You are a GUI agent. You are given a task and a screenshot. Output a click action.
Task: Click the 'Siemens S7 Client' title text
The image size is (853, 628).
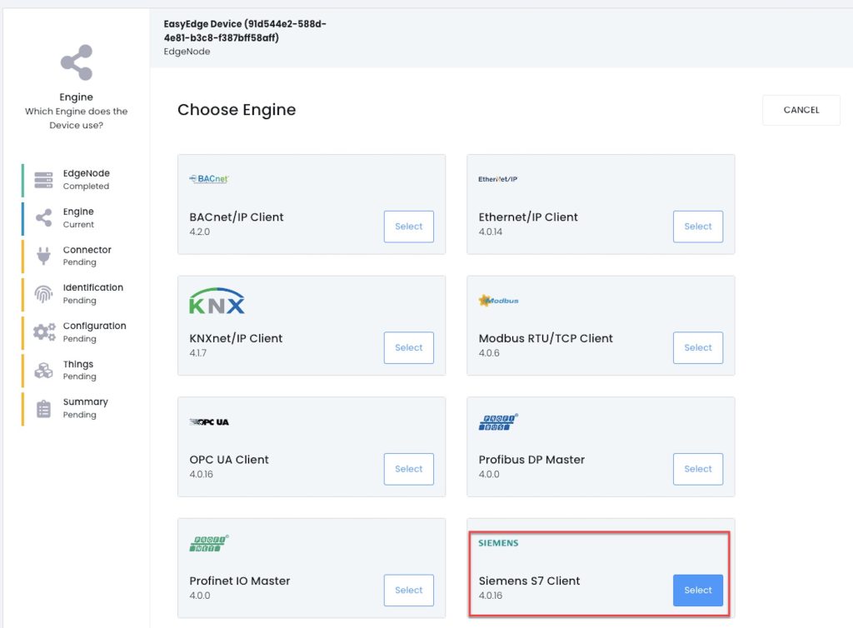[x=529, y=581]
